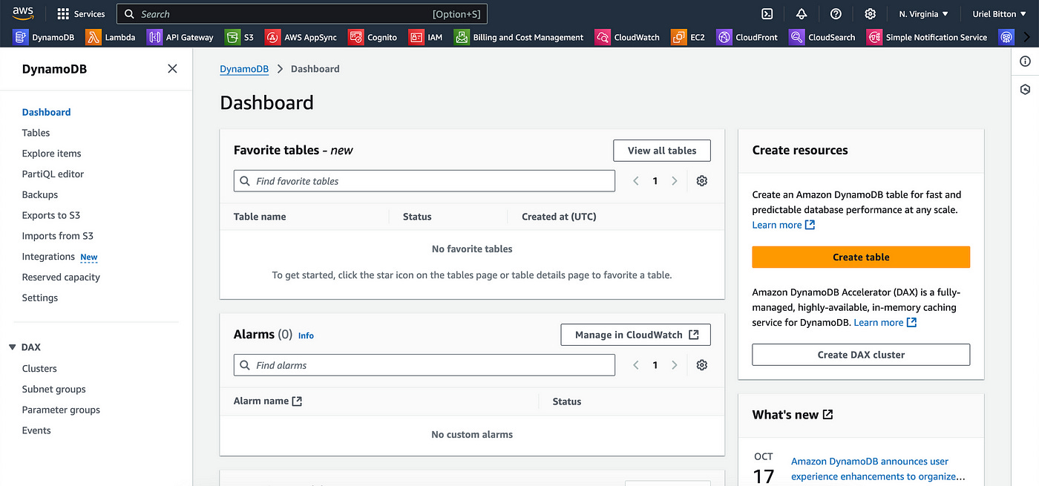
Task: Open the Alarms Info link
Action: point(306,335)
